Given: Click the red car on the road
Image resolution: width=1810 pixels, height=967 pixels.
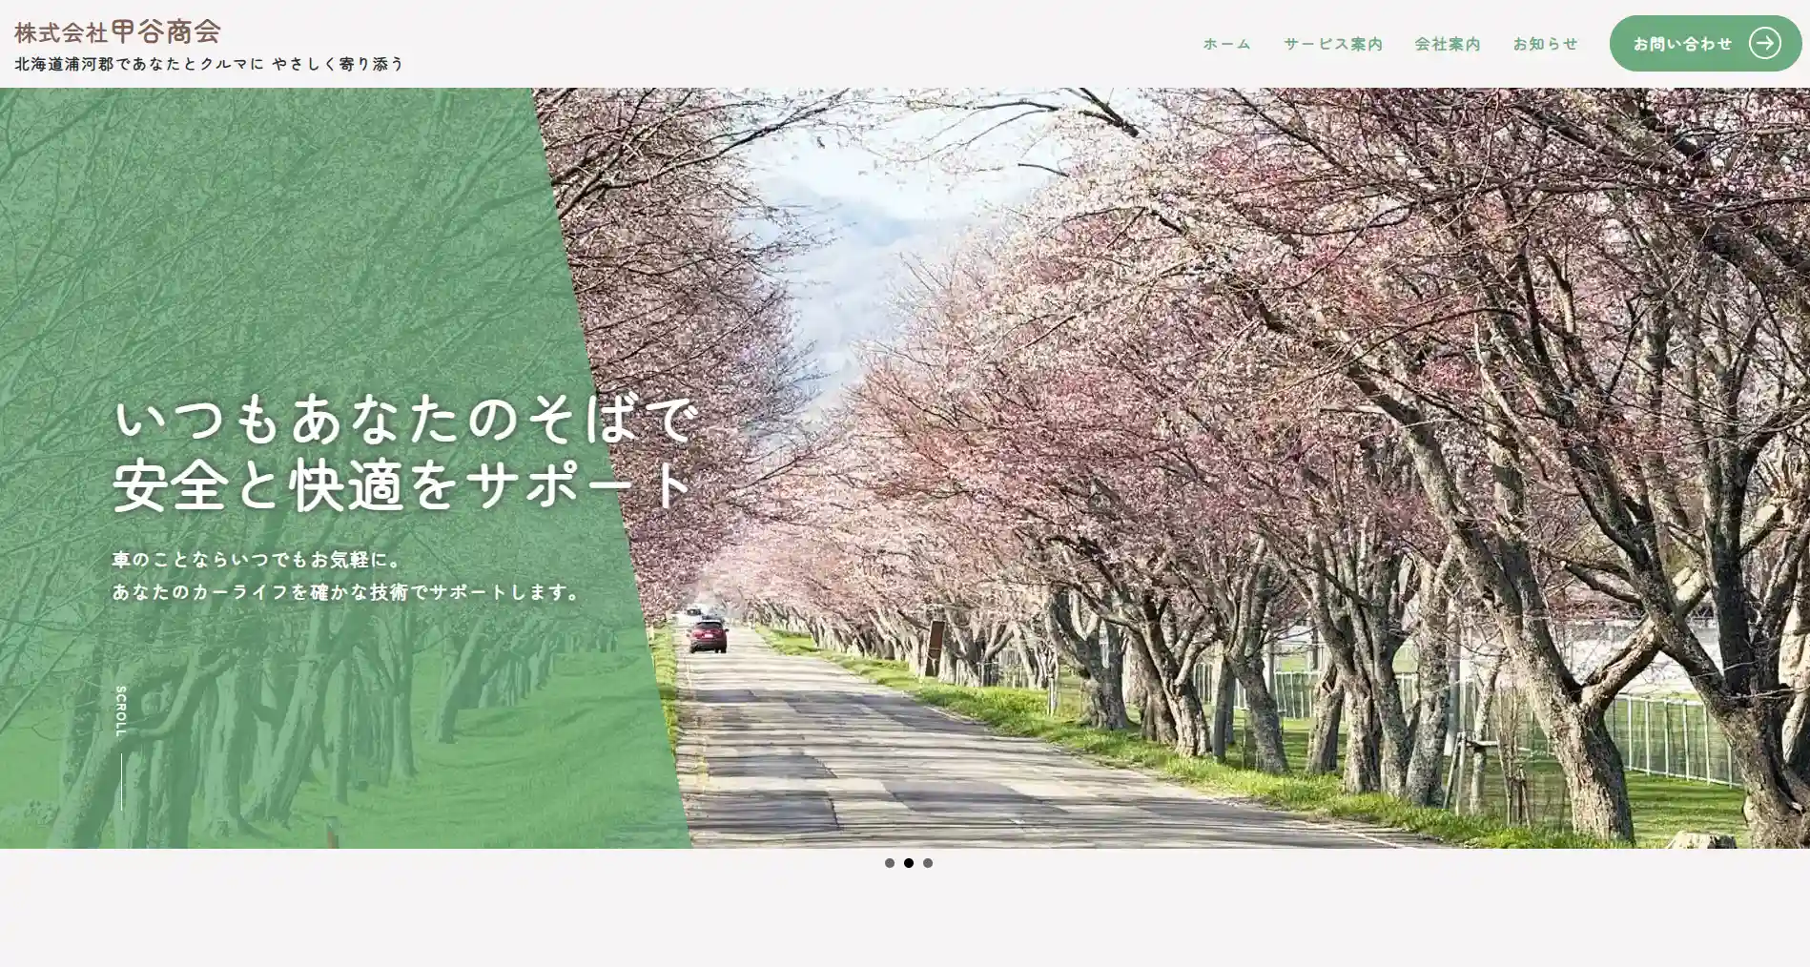Looking at the screenshot, I should pos(708,635).
